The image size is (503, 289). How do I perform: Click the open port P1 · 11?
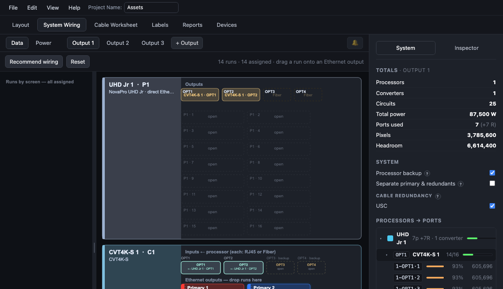213,196
